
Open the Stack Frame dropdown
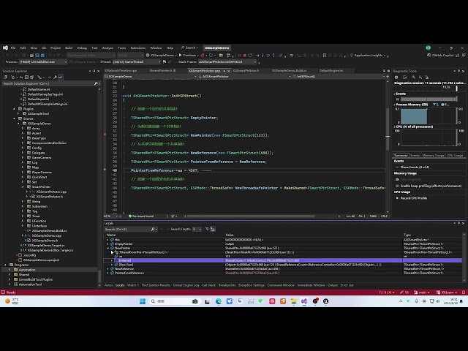click(x=227, y=61)
